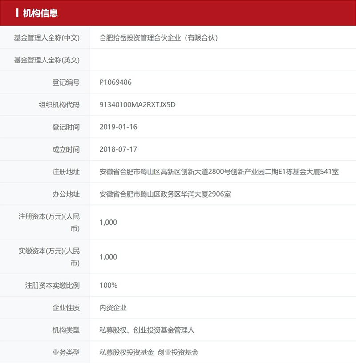Select date 2018-07-17
The image size is (356, 363).
coord(118,149)
